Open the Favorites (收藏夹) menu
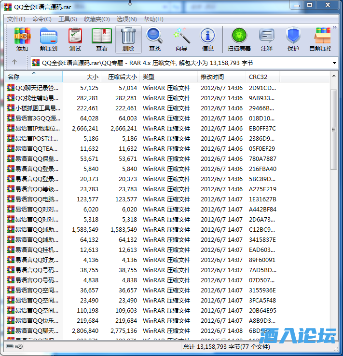The image size is (343, 356). (96, 19)
